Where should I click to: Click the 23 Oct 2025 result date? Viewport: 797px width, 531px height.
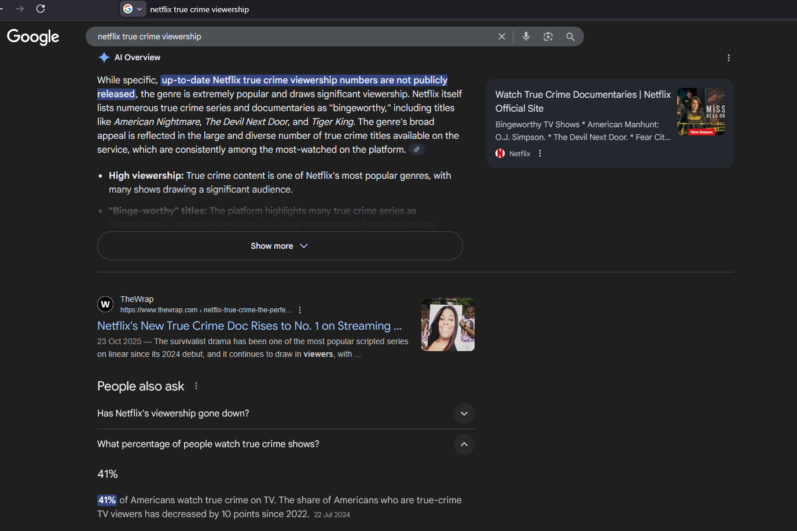click(119, 341)
